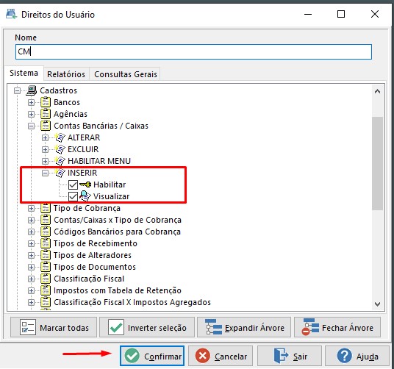Expand the HABILITAR MENU node

pos(46,161)
